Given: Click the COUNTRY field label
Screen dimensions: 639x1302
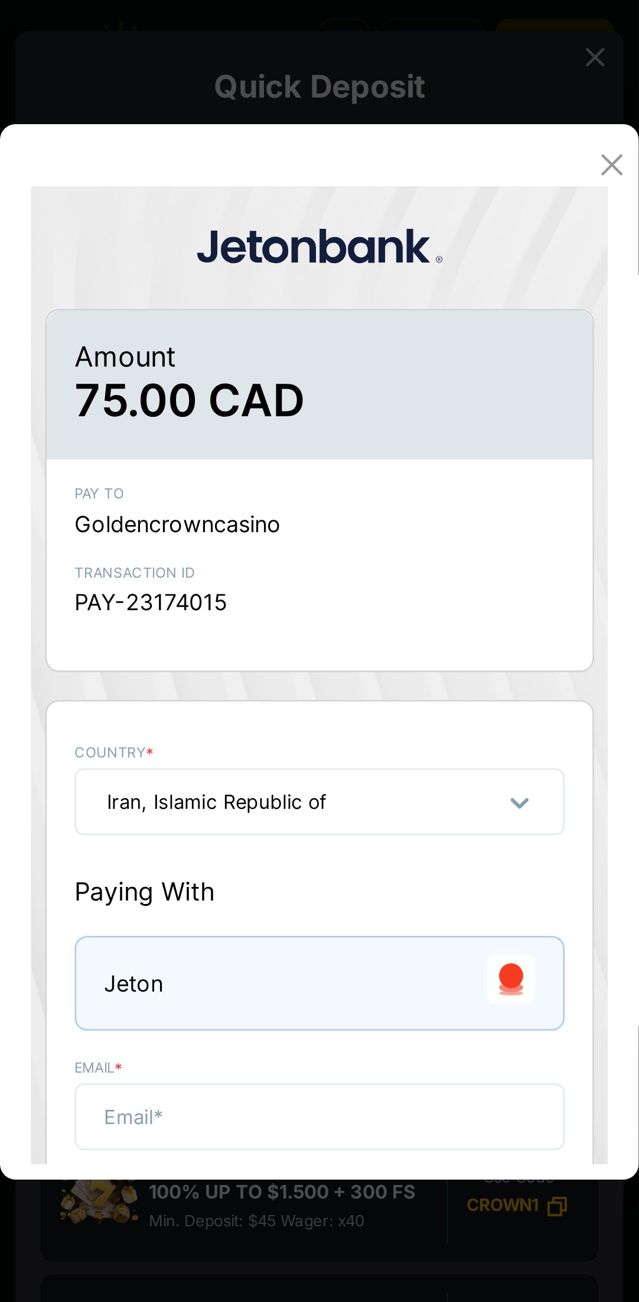Looking at the screenshot, I should (110, 753).
